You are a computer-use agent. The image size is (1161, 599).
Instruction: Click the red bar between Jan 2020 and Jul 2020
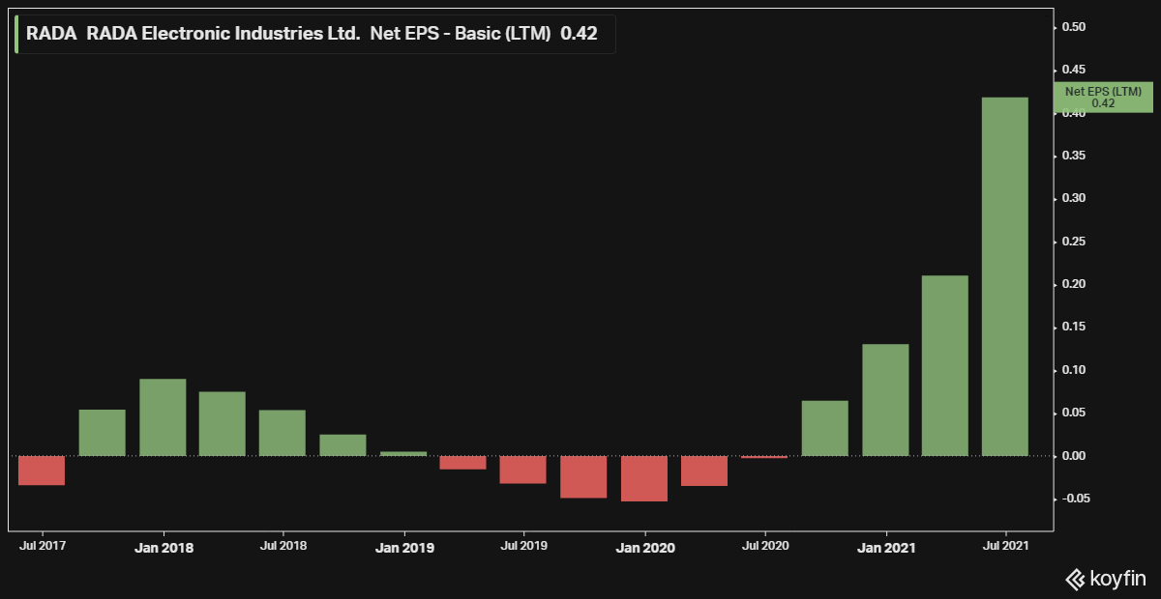[x=704, y=471]
